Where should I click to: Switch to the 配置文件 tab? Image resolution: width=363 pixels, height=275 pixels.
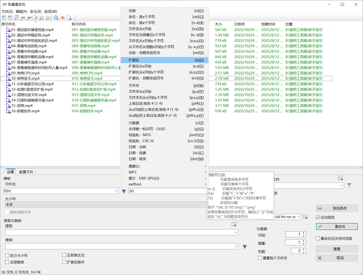coord(26,172)
